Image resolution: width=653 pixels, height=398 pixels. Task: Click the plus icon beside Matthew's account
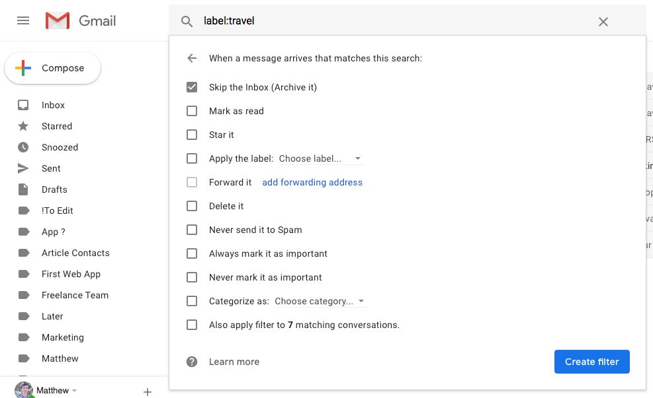click(x=148, y=391)
